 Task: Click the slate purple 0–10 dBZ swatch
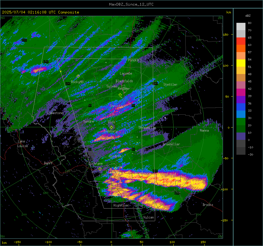click(241, 136)
